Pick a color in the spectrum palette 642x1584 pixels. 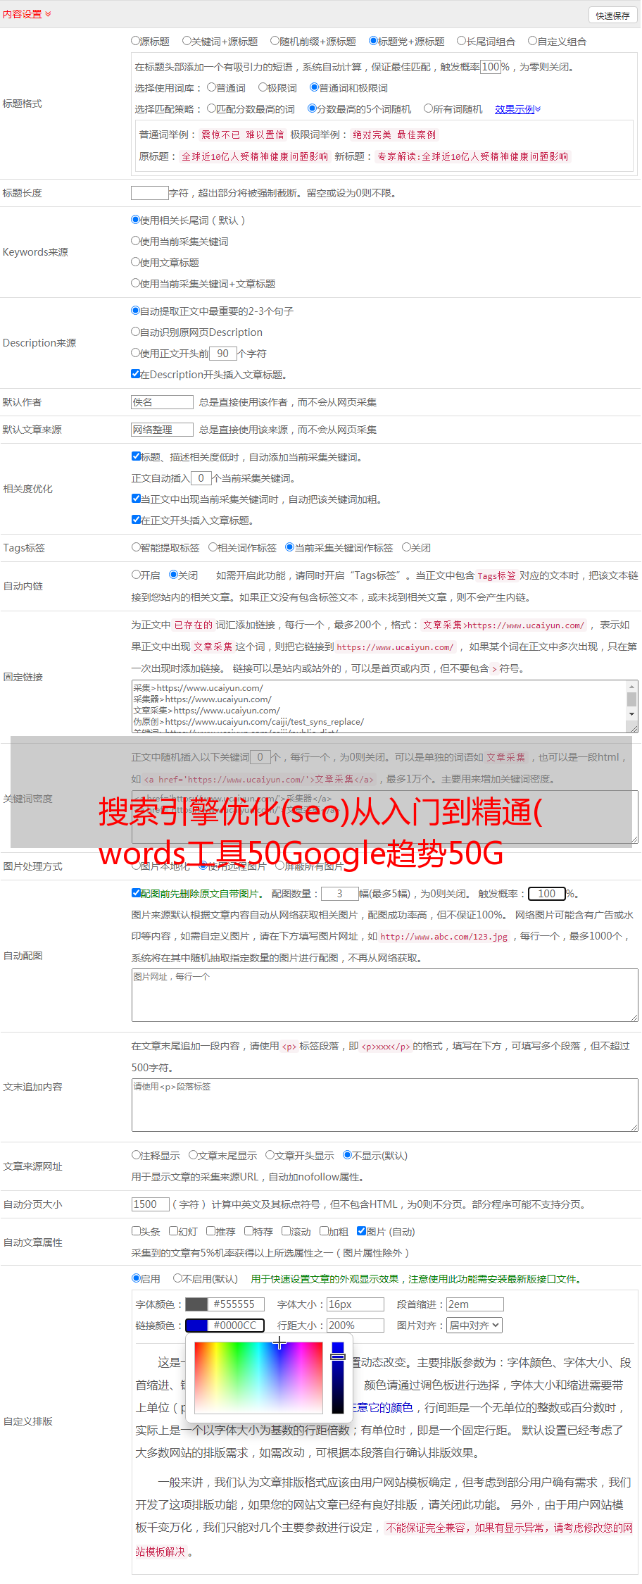click(258, 1377)
